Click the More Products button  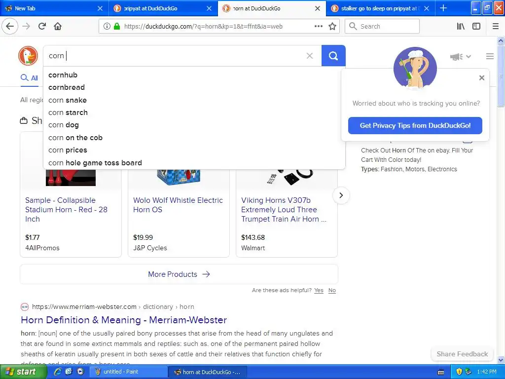point(179,274)
